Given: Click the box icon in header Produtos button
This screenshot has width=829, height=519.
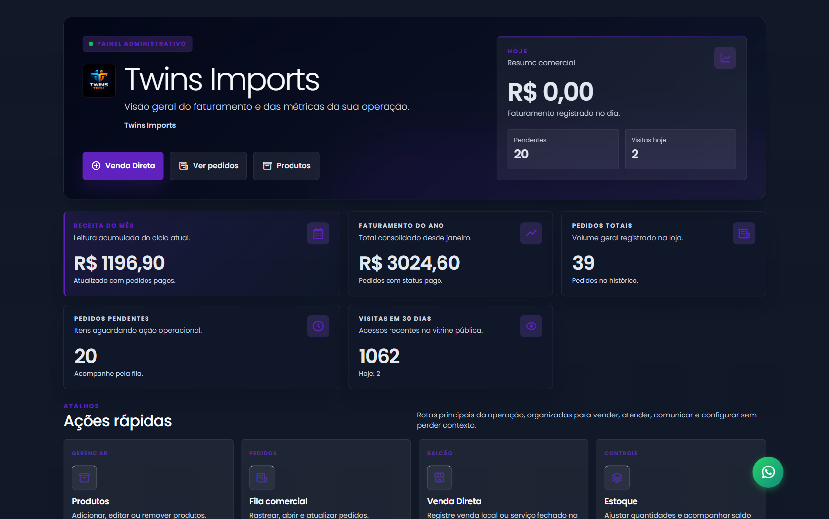Looking at the screenshot, I should coord(267,166).
